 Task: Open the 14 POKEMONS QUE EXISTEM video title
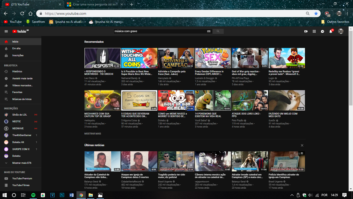click(x=208, y=115)
